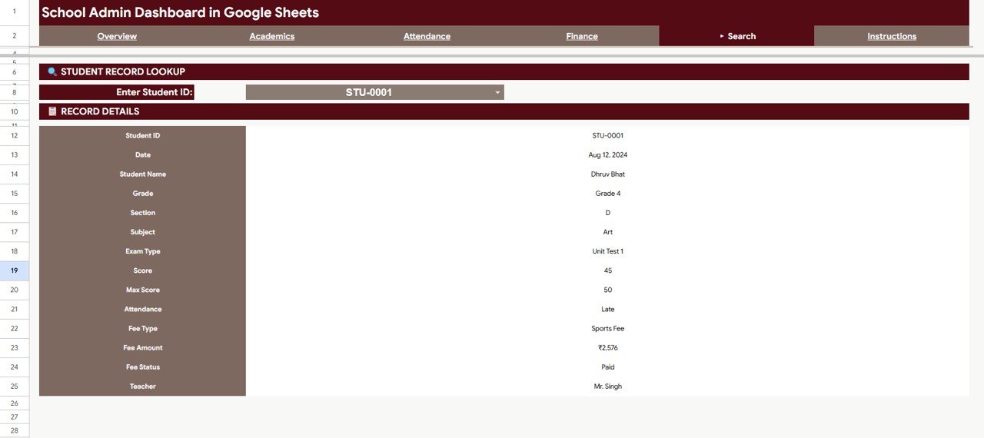Select row header 8
The height and width of the screenshot is (438, 984).
pos(15,92)
